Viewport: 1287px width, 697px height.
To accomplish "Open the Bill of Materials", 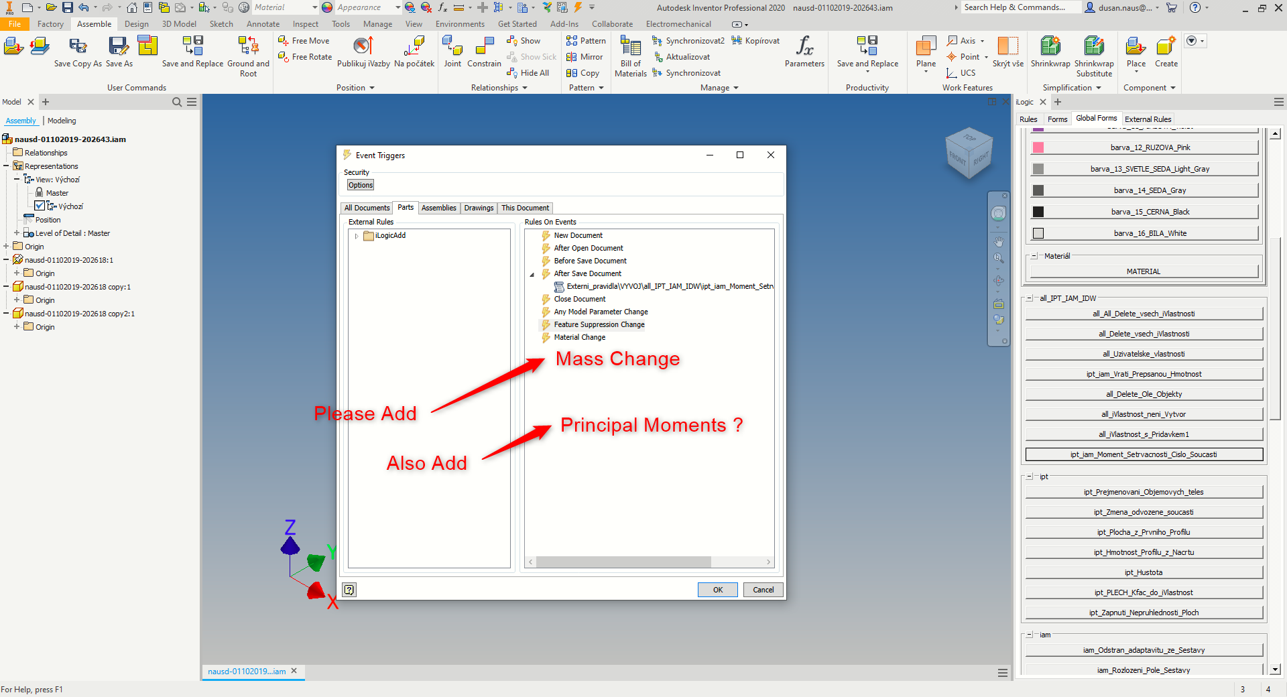I will point(629,52).
